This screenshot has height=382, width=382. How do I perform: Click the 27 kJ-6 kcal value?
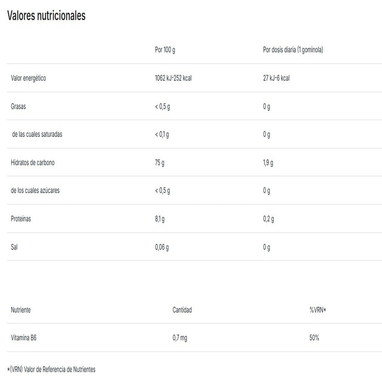(x=276, y=78)
